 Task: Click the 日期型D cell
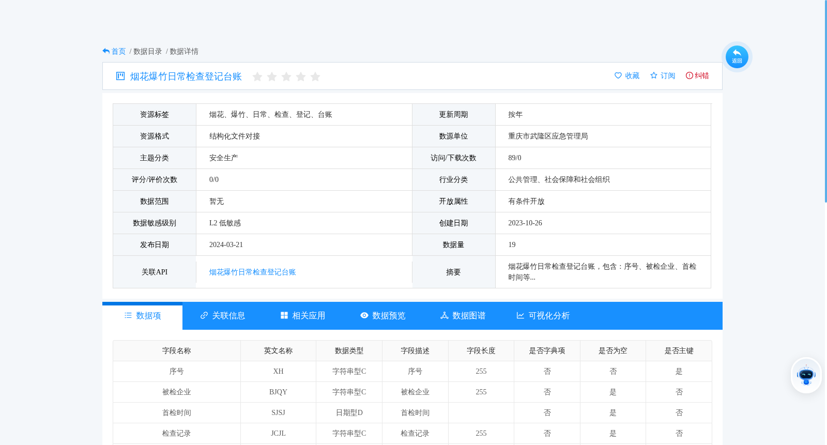349,412
